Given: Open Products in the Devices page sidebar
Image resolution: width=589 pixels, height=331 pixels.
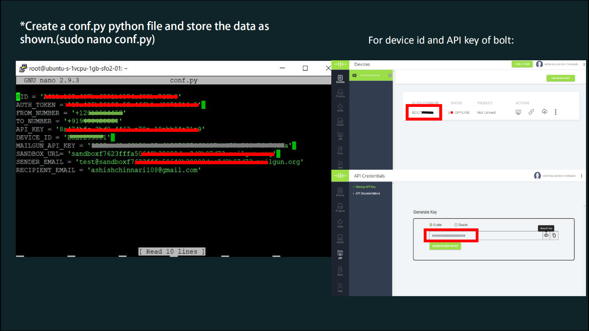Looking at the screenshot, I should pos(340,93).
